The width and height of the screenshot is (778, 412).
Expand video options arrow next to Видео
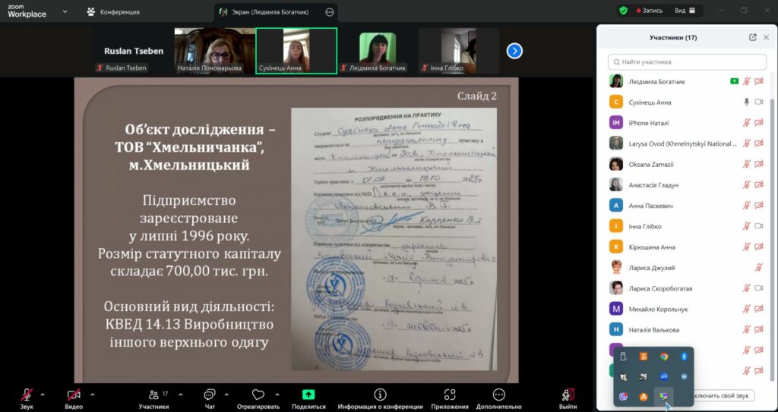coord(92,395)
